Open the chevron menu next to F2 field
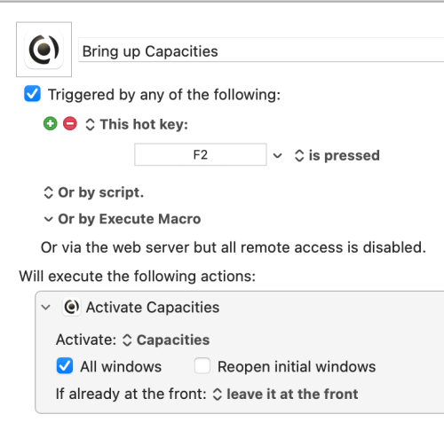This screenshot has height=422, width=444. (x=277, y=155)
